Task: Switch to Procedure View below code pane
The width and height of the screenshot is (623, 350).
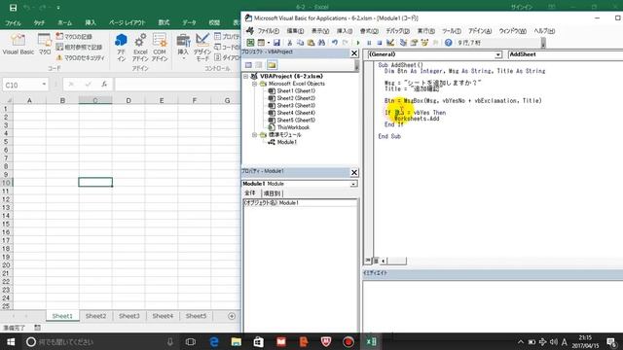Action: [x=368, y=261]
